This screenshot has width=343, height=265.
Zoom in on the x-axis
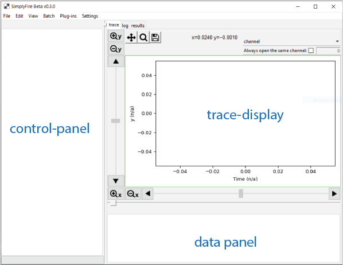coord(116,194)
